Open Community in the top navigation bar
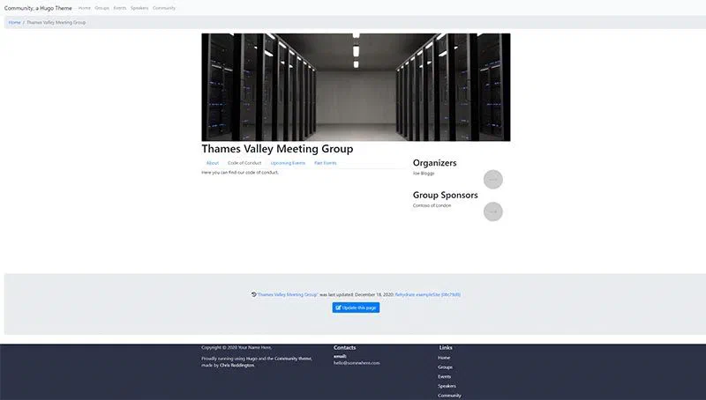This screenshot has height=400, width=706. [x=164, y=8]
